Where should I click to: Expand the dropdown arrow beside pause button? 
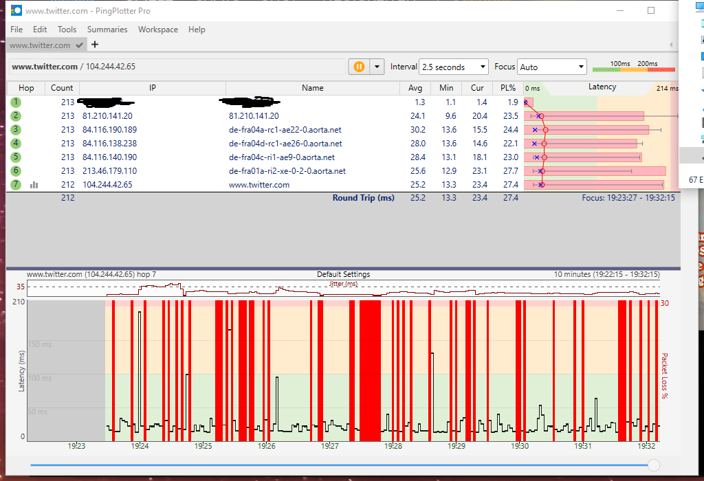coord(377,67)
